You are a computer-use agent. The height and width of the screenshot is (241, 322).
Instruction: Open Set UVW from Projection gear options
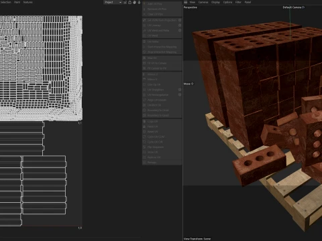click(x=180, y=20)
